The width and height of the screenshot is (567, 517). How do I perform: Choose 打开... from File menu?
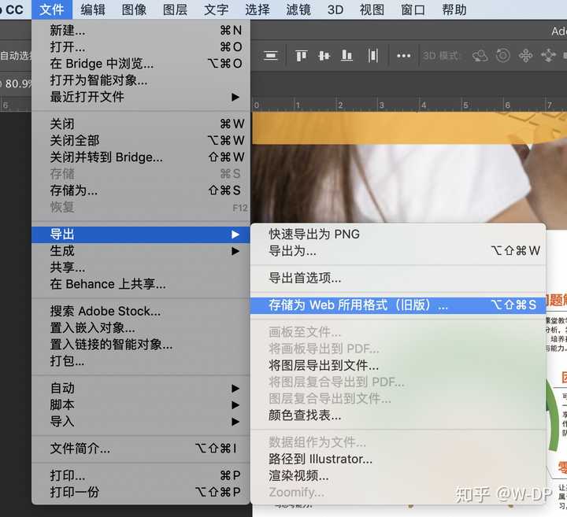141,47
